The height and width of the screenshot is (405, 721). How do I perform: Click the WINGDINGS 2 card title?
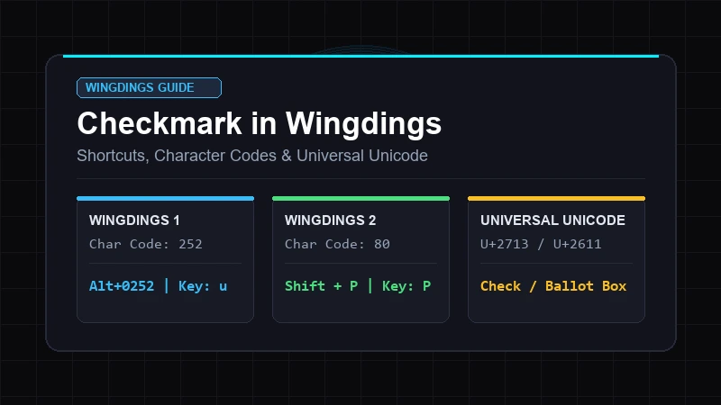tap(330, 220)
